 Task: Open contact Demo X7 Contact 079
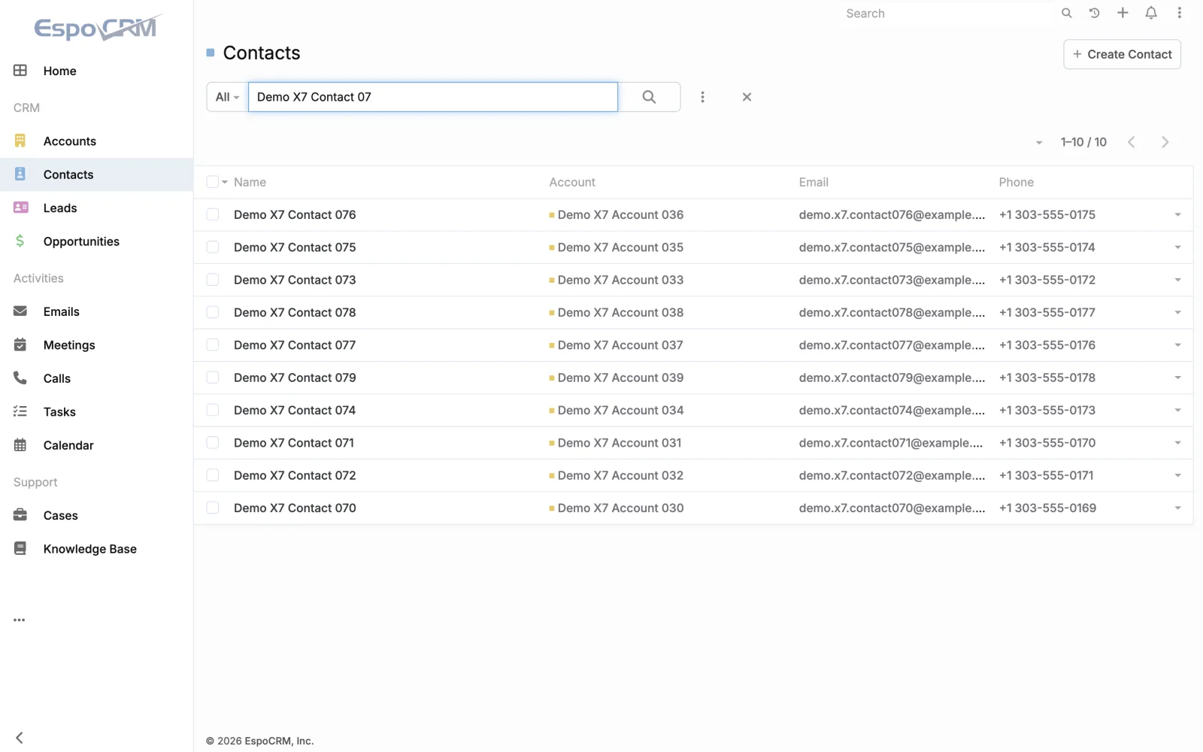pyautogui.click(x=295, y=378)
